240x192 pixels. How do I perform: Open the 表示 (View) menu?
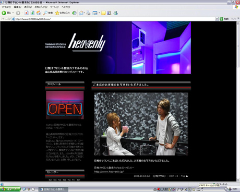tap(28, 7)
